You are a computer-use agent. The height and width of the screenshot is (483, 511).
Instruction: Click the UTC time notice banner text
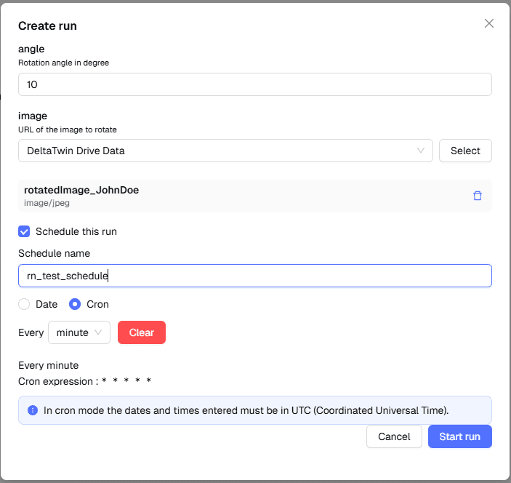pyautogui.click(x=246, y=410)
